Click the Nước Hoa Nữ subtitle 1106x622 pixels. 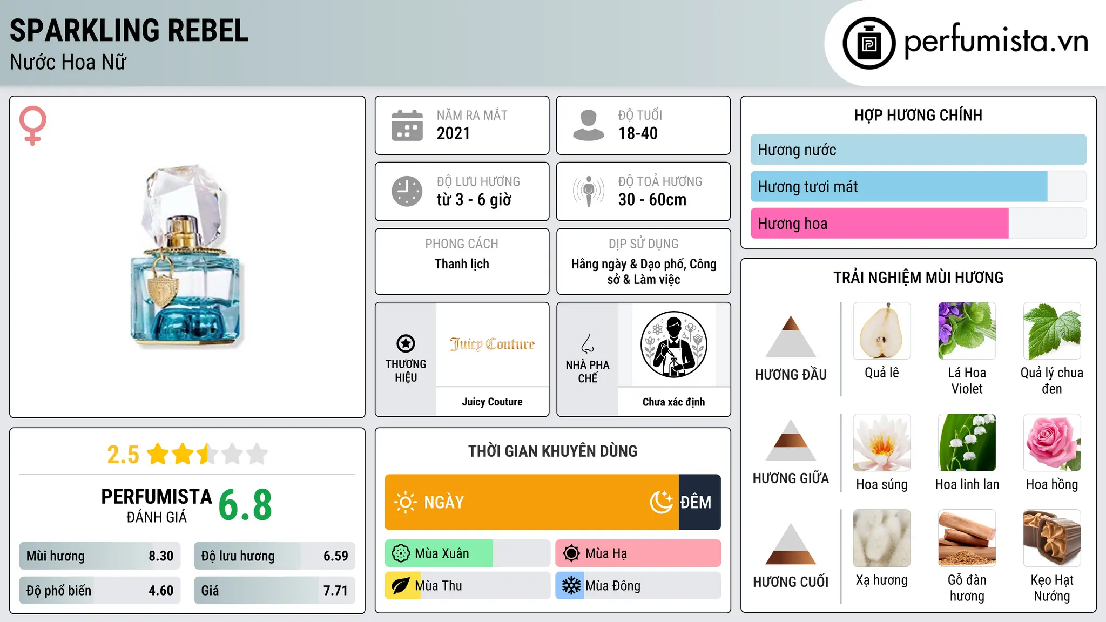point(68,62)
